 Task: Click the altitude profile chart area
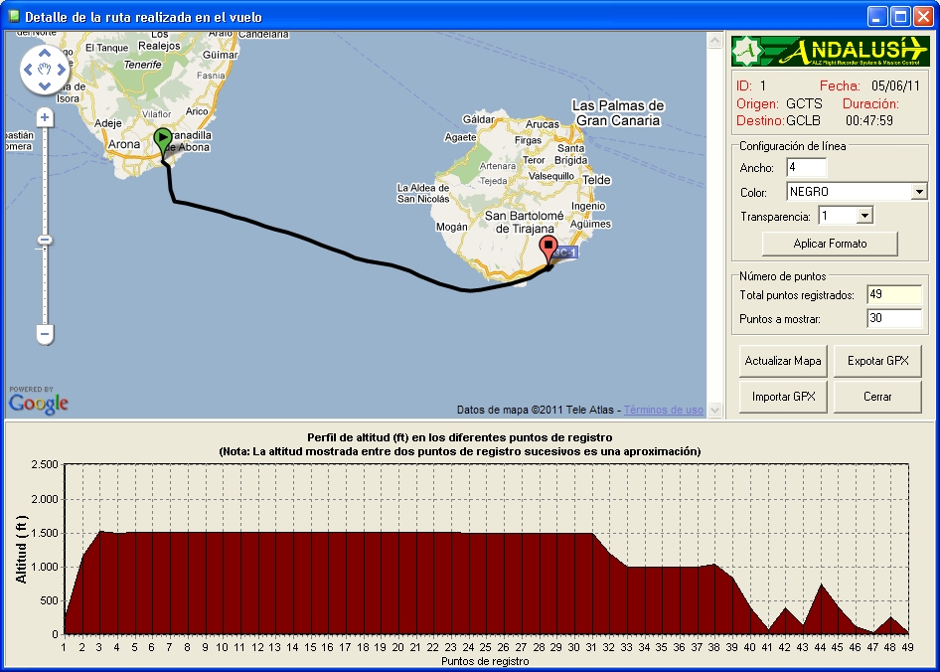(x=486, y=549)
